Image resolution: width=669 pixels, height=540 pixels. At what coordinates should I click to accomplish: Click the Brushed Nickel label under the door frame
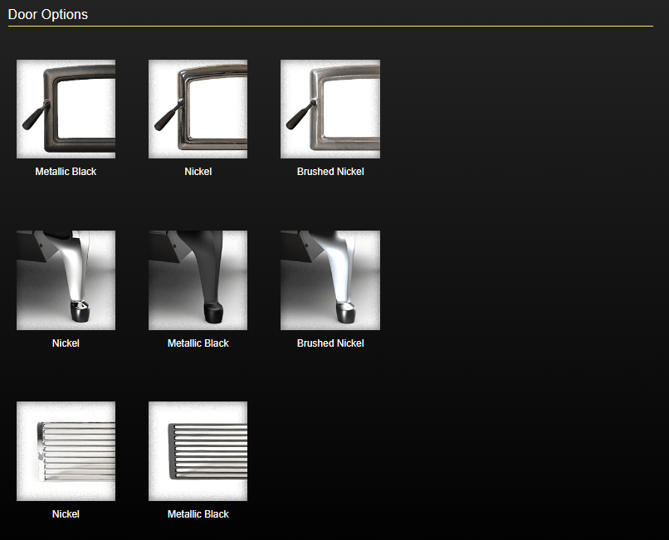330,172
